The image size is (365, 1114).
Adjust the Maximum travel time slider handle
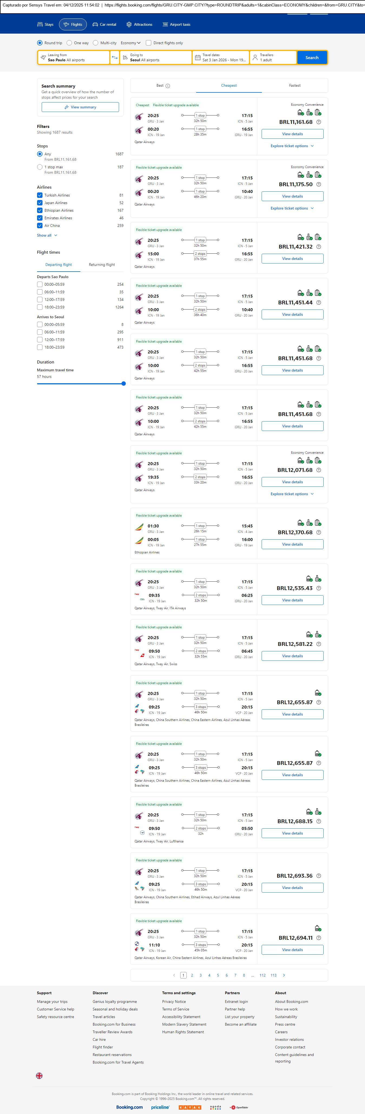[x=124, y=384]
